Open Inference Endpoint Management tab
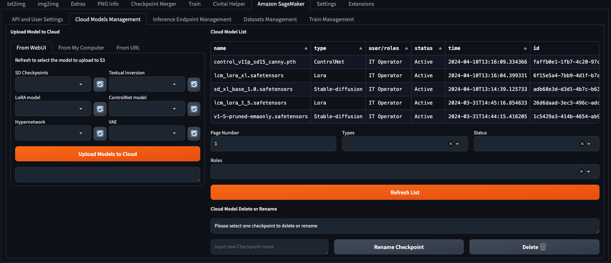611x263 pixels. (192, 19)
